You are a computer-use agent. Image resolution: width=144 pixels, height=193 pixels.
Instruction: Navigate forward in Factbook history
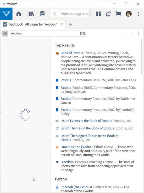tap(132, 33)
